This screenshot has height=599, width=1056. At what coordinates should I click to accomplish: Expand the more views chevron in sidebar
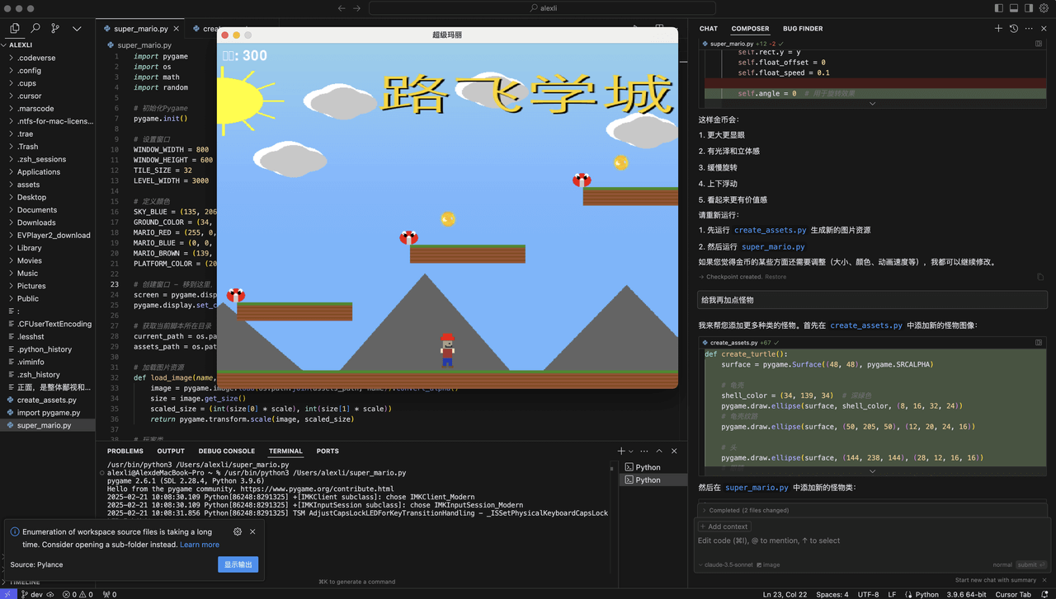(77, 28)
